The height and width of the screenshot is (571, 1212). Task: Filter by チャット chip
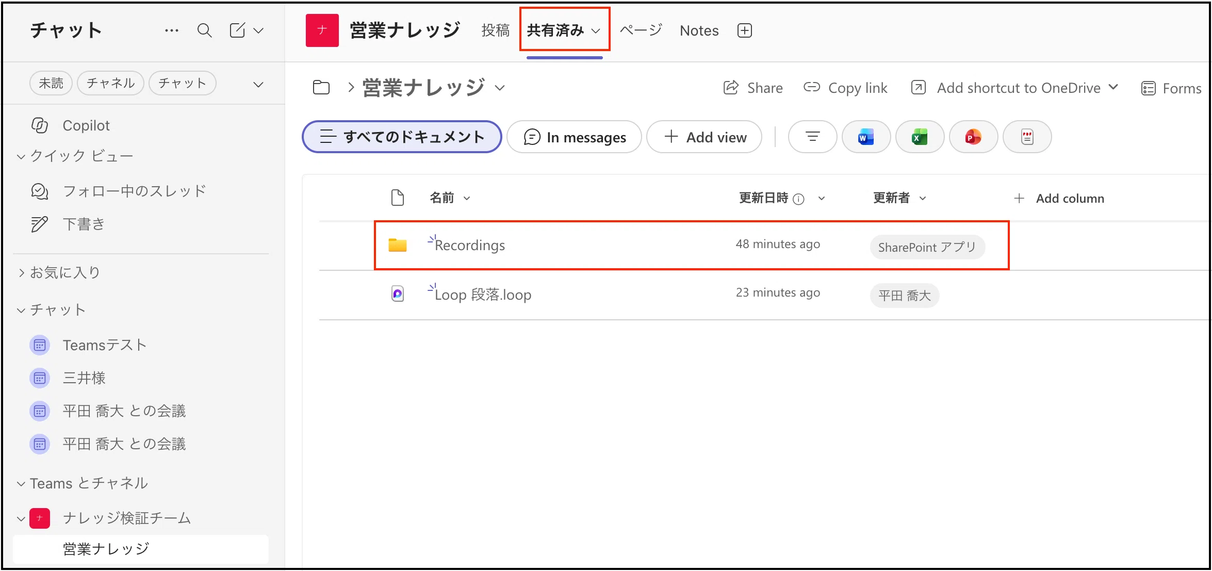tap(182, 83)
